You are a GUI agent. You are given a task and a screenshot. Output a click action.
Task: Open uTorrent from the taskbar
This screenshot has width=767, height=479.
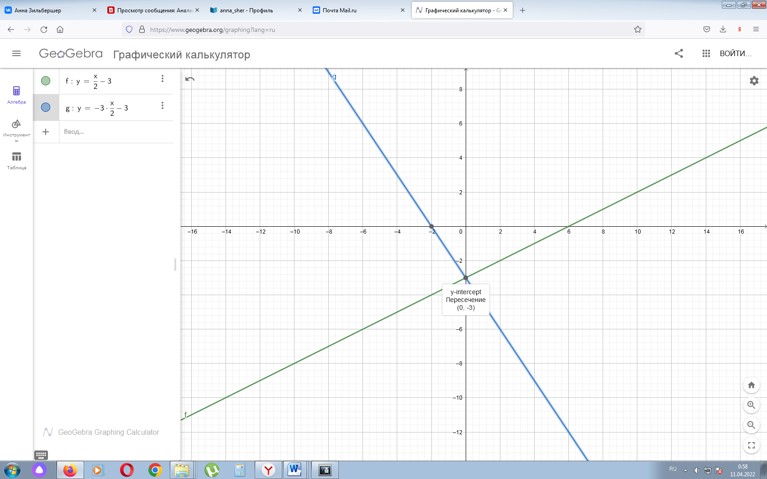click(211, 470)
